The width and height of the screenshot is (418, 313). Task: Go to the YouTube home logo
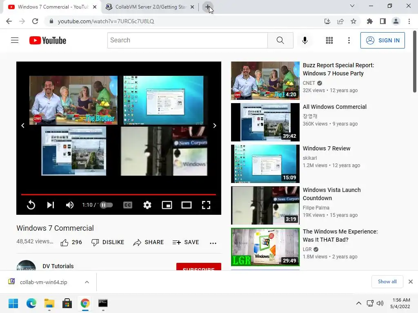tap(48, 40)
